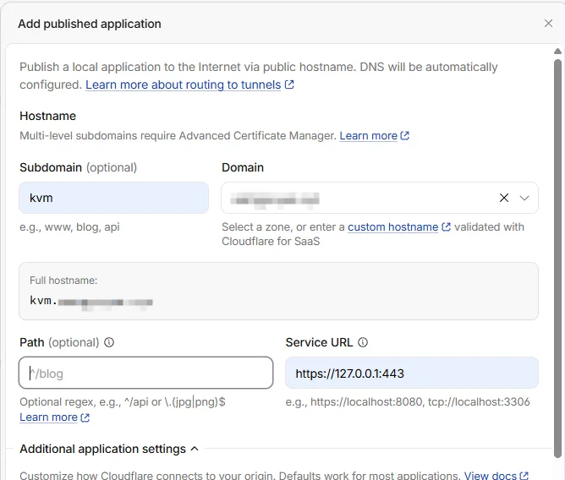Close the Add published application dialog
This screenshot has width=565, height=480.
tap(548, 24)
